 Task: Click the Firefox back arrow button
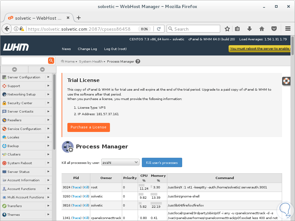(7, 29)
